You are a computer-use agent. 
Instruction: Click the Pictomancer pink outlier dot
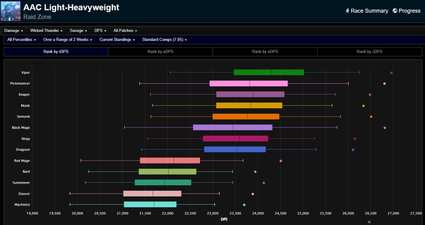tap(384, 84)
